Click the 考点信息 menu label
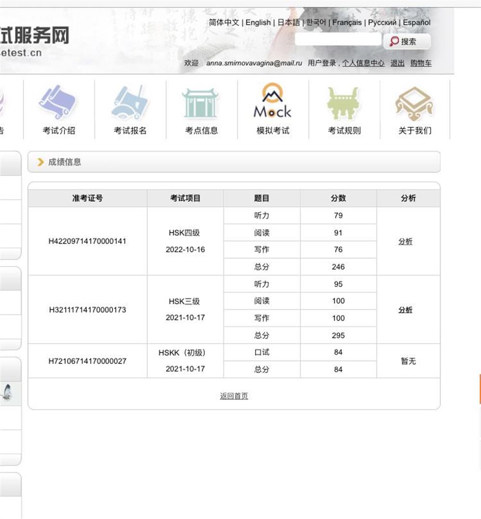Viewport: 481px width, 519px height. (202, 130)
